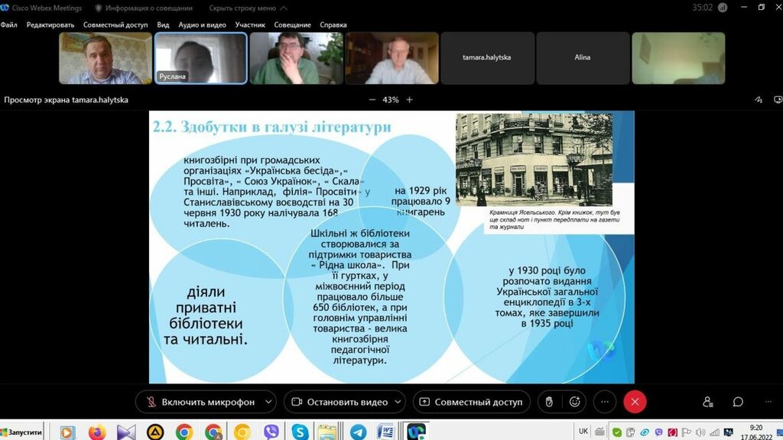The image size is (783, 440).
Task: Open the Участник menu
Action: [x=250, y=24]
